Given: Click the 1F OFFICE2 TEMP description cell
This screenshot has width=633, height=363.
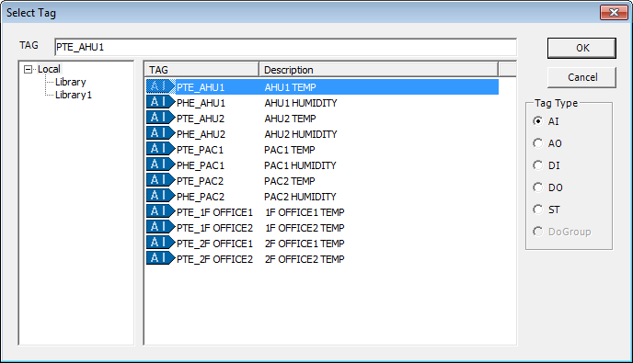Looking at the screenshot, I should pyautogui.click(x=305, y=228).
